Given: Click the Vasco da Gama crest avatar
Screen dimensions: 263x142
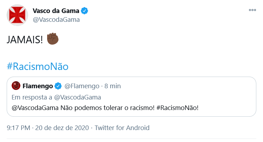Looking at the screenshot, I should click(x=18, y=15).
